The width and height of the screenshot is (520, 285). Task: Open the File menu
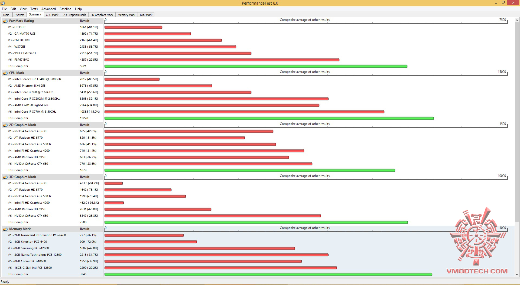(4, 9)
